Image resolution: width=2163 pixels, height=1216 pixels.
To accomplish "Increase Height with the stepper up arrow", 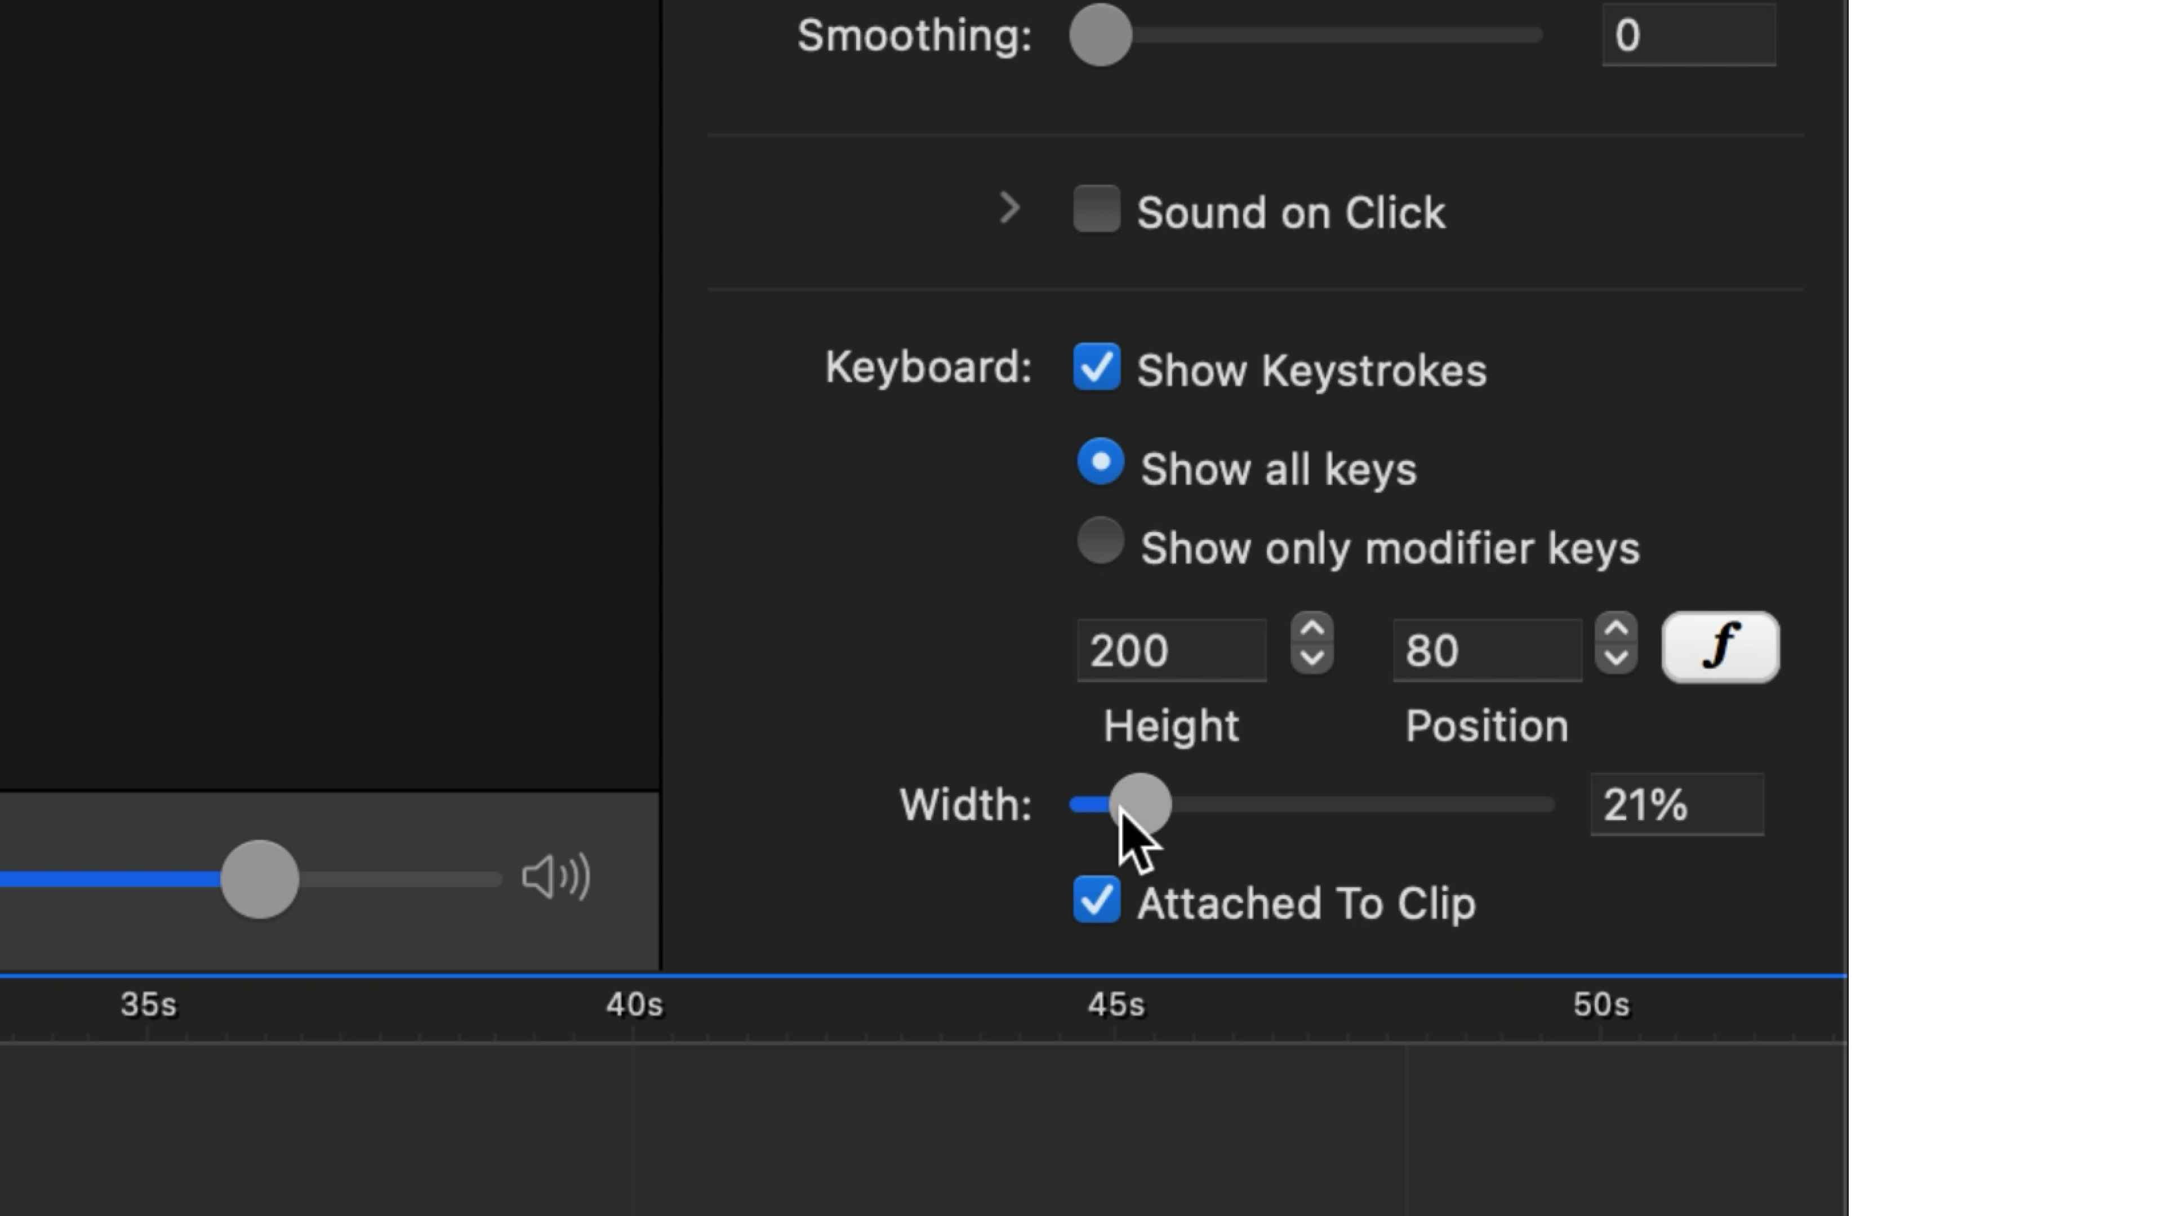I will point(1311,629).
